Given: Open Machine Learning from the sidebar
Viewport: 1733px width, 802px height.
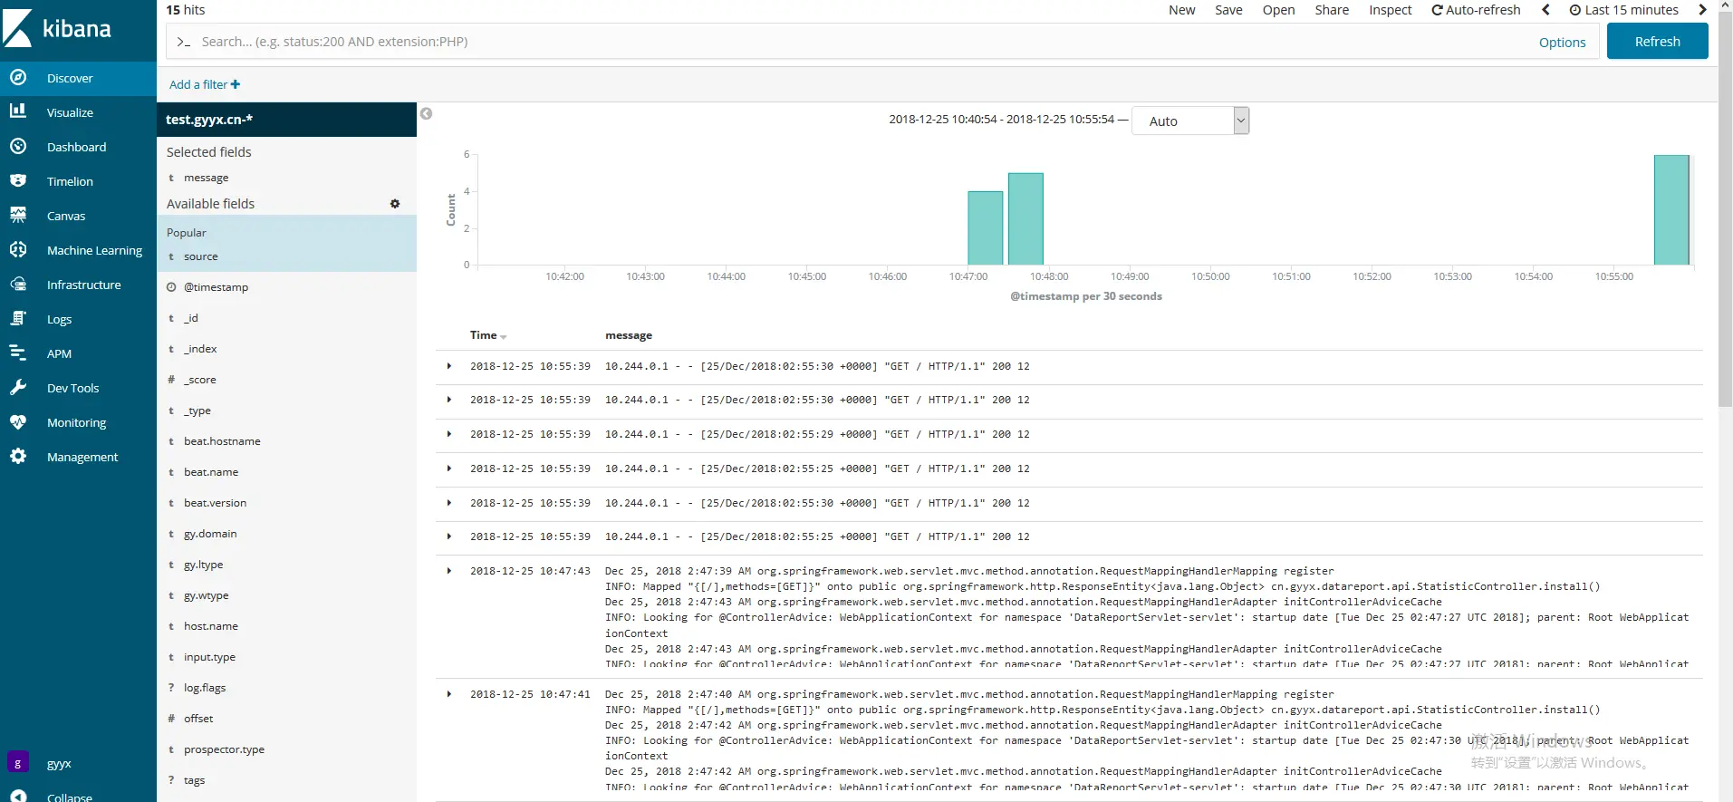Looking at the screenshot, I should click(94, 250).
